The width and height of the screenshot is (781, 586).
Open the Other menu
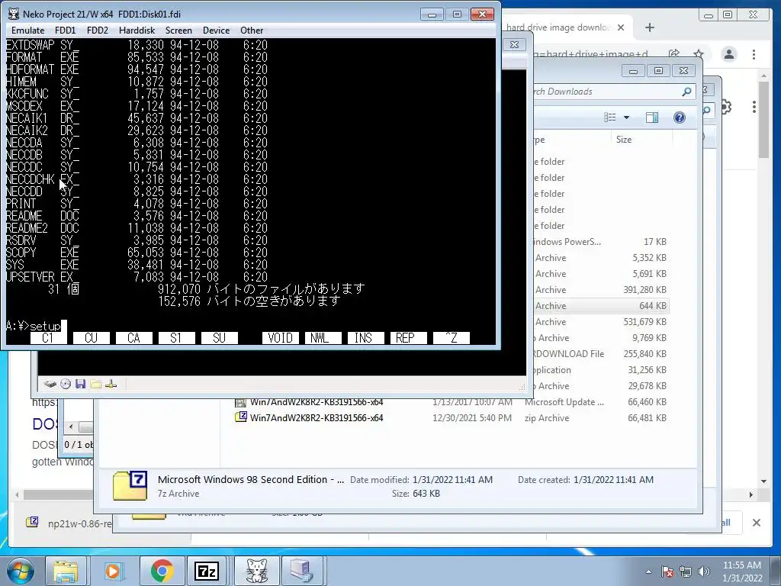click(252, 31)
